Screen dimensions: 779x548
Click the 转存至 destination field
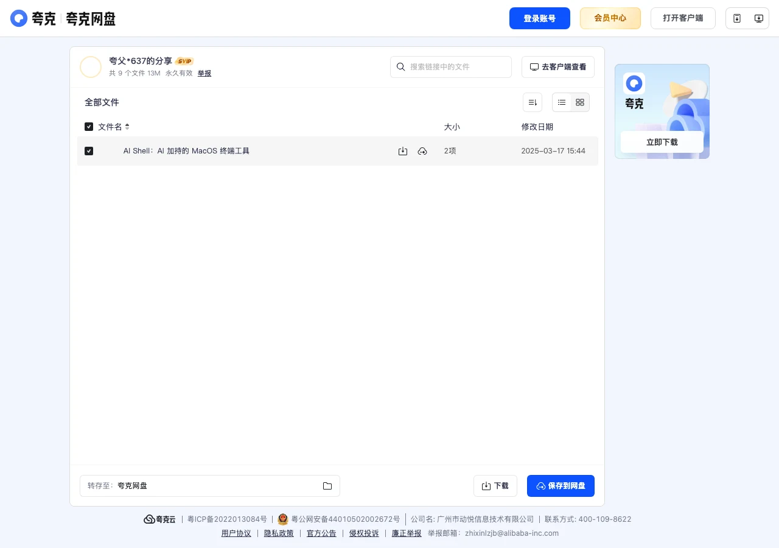pos(210,486)
